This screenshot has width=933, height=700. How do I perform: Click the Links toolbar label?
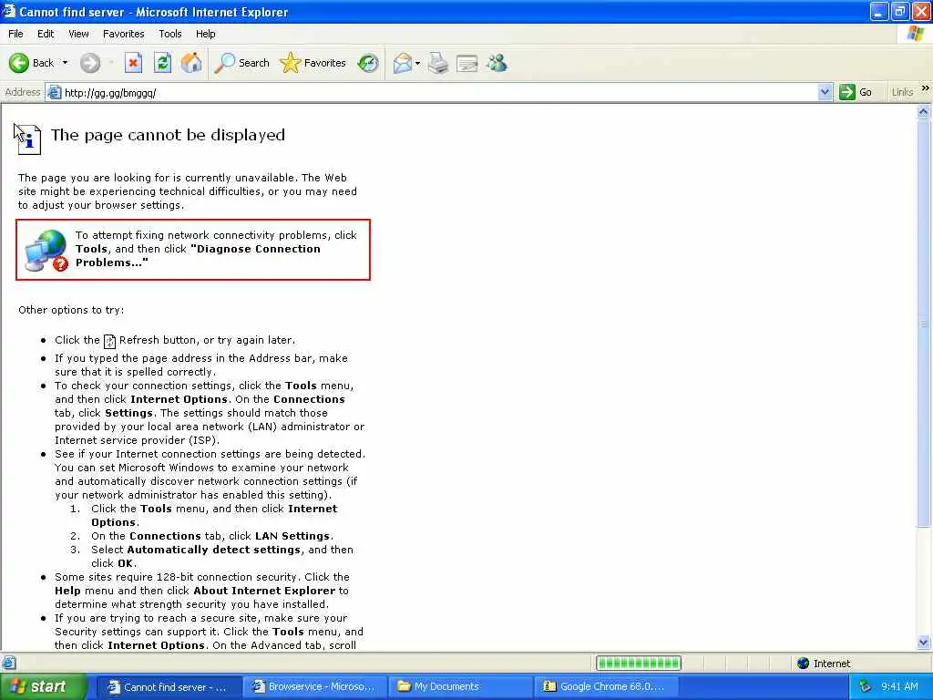902,92
